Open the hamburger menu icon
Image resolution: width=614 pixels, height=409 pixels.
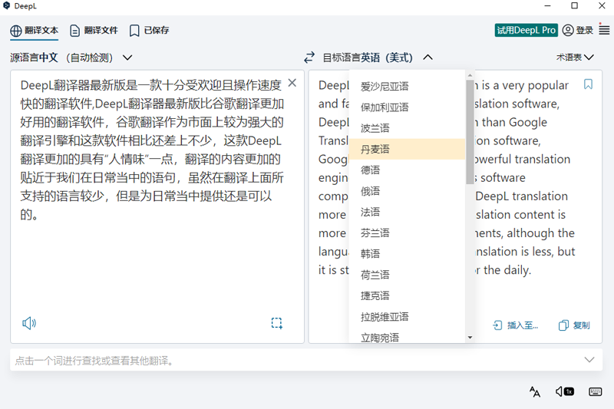point(604,30)
